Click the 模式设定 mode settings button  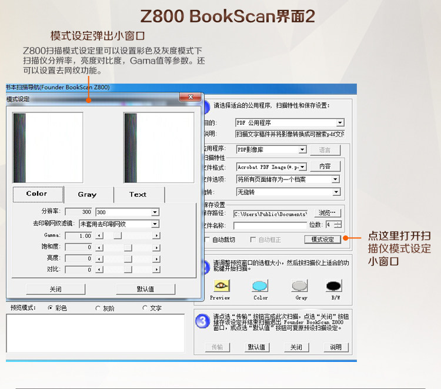323,240
